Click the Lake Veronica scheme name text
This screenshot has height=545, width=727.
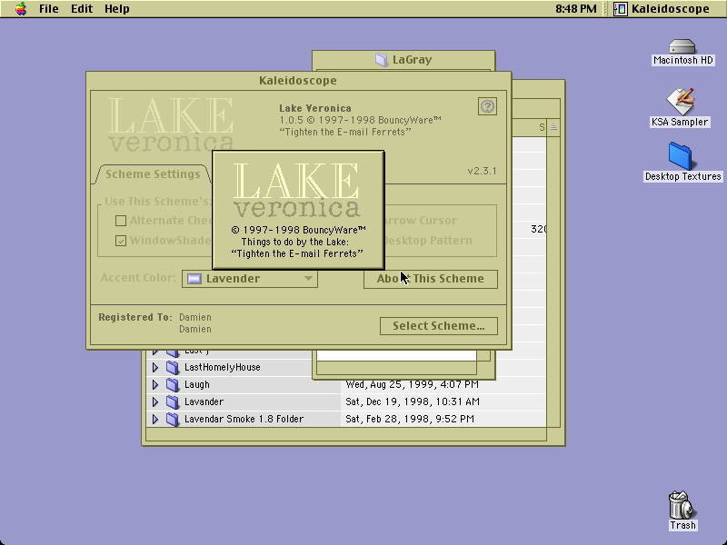[x=315, y=108]
